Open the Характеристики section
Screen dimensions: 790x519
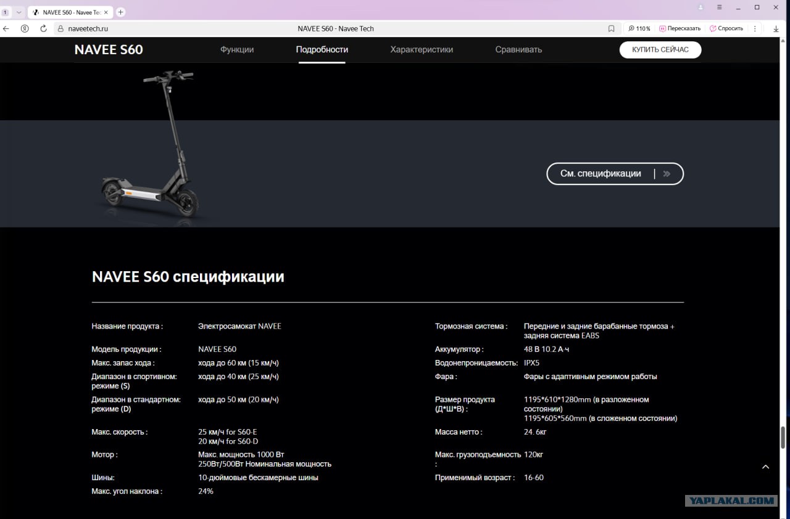422,50
